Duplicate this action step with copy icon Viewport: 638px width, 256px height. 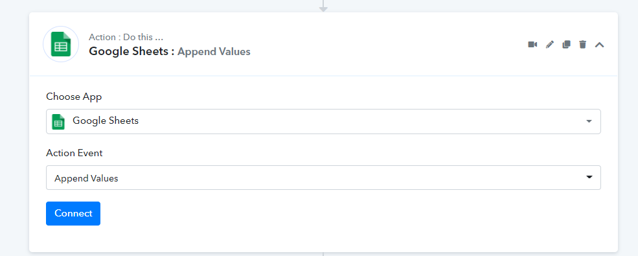(566, 44)
